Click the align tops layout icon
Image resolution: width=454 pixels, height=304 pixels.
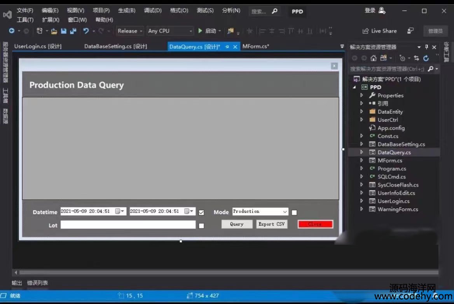coord(291,31)
